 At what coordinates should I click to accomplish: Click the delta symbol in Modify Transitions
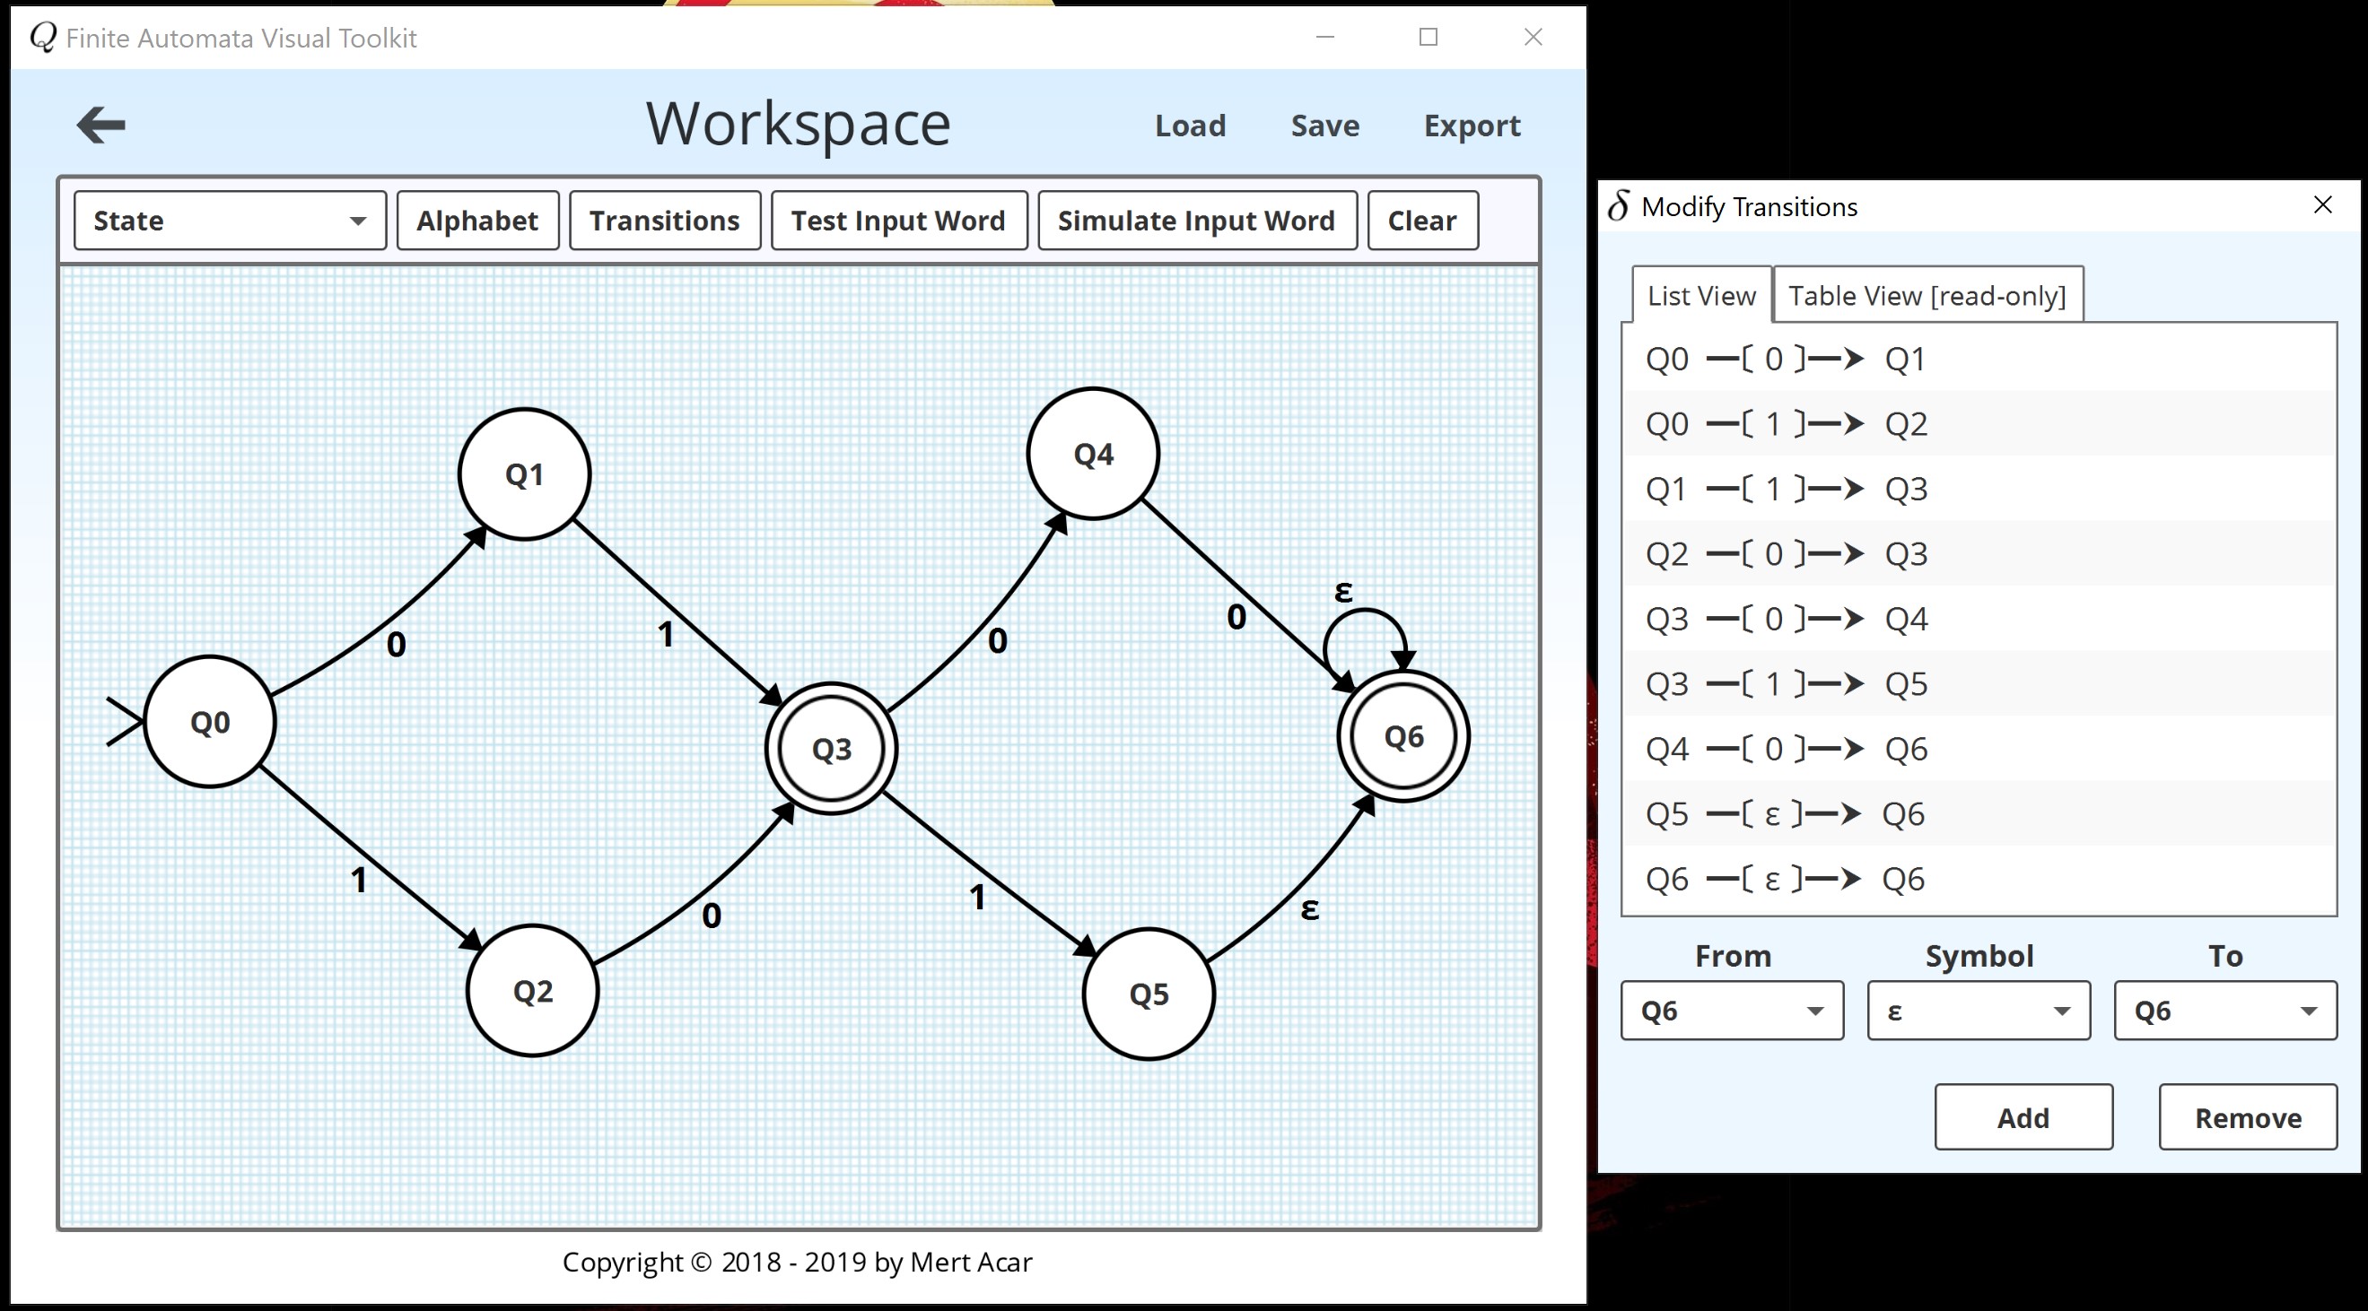[x=1621, y=204]
